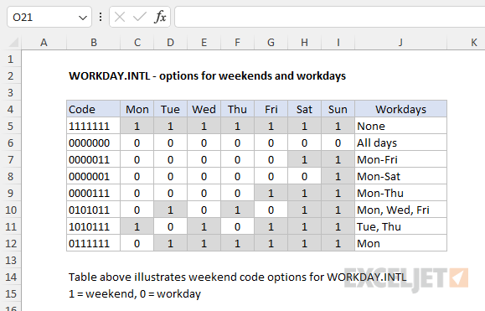Click the 'None' workdays cell
Image resolution: width=485 pixels, height=311 pixels.
click(x=401, y=126)
